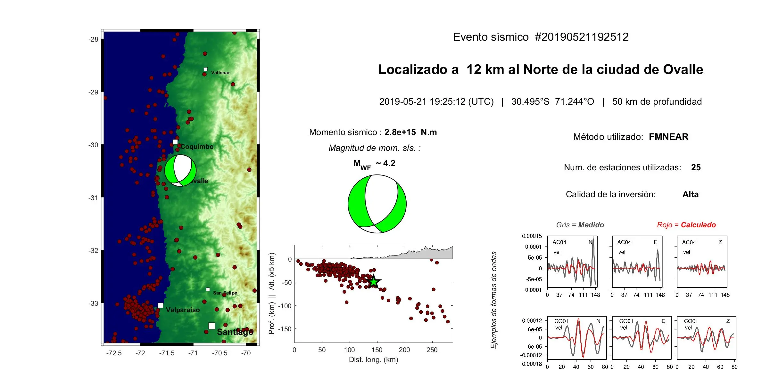Click the 'Método utilizado:' label
762x388 pixels.
pyautogui.click(x=608, y=137)
